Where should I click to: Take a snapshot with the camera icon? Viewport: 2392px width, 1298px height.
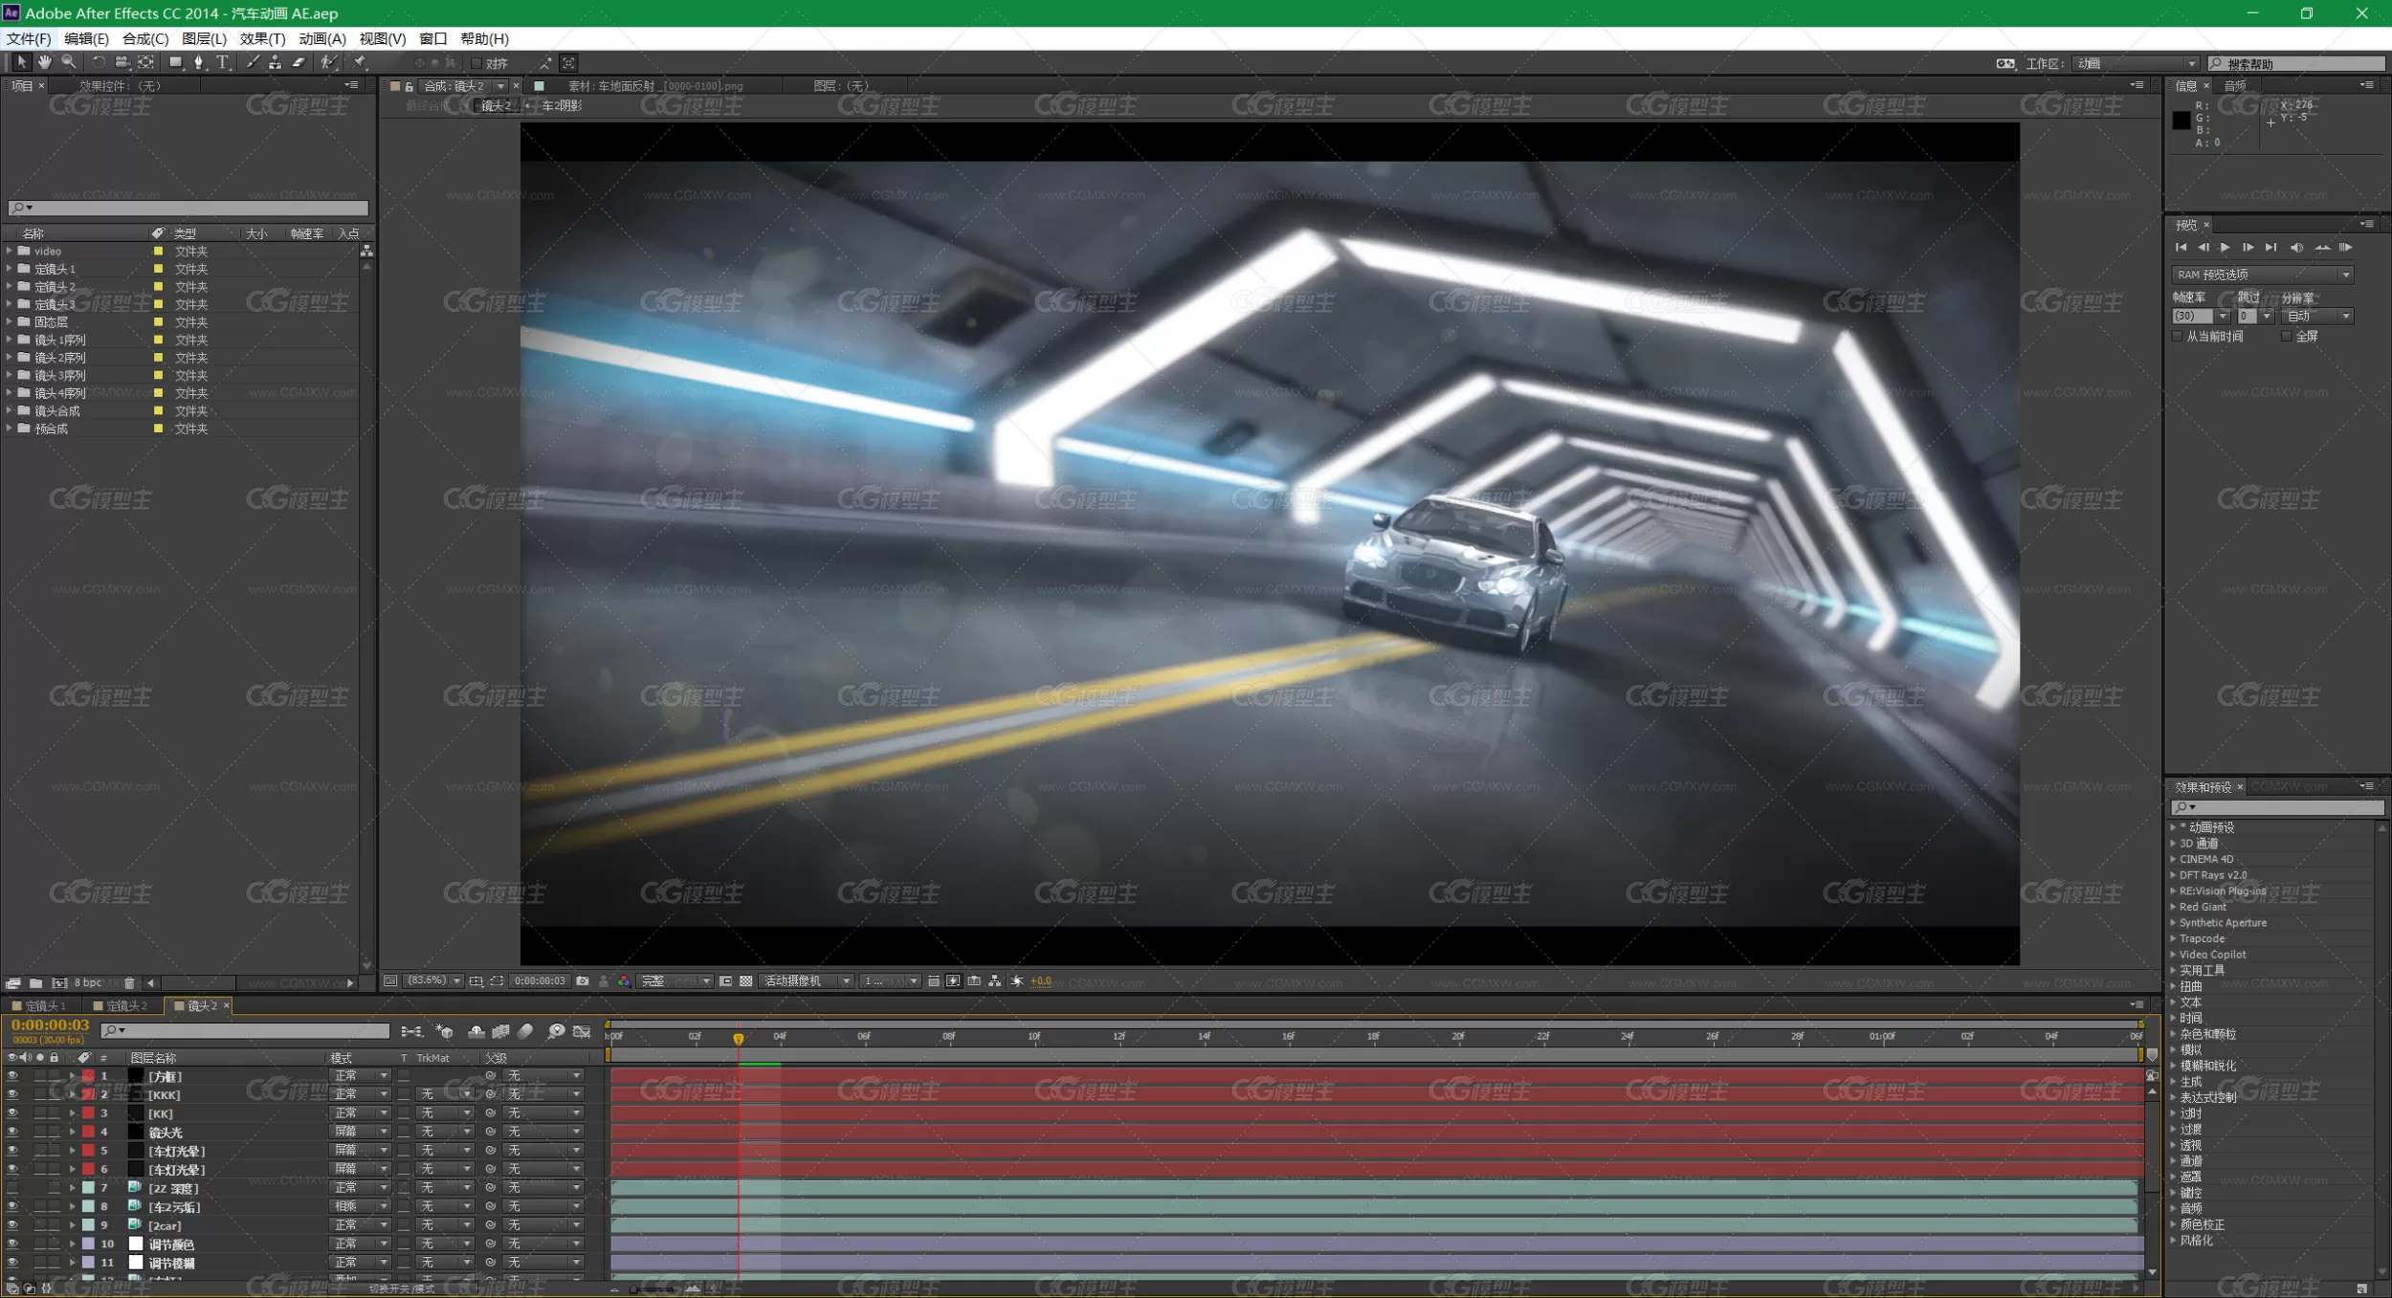(582, 980)
